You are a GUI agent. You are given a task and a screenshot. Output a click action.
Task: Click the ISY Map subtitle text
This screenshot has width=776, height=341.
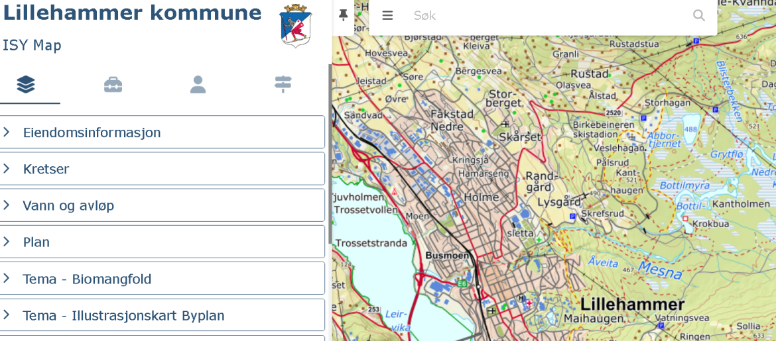pos(32,46)
